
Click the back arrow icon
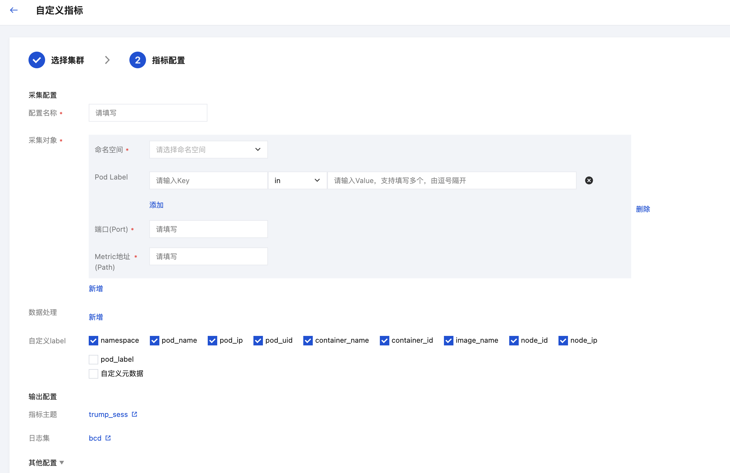[14, 10]
